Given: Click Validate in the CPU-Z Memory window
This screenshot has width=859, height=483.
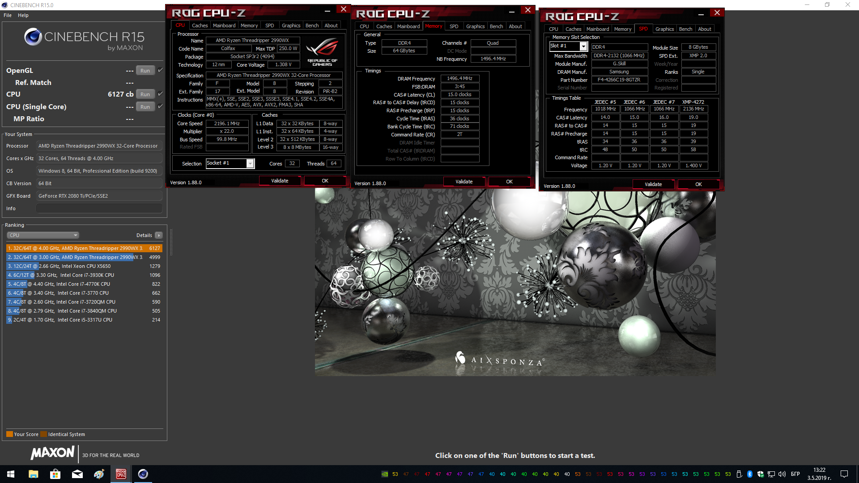Looking at the screenshot, I should coord(464,182).
